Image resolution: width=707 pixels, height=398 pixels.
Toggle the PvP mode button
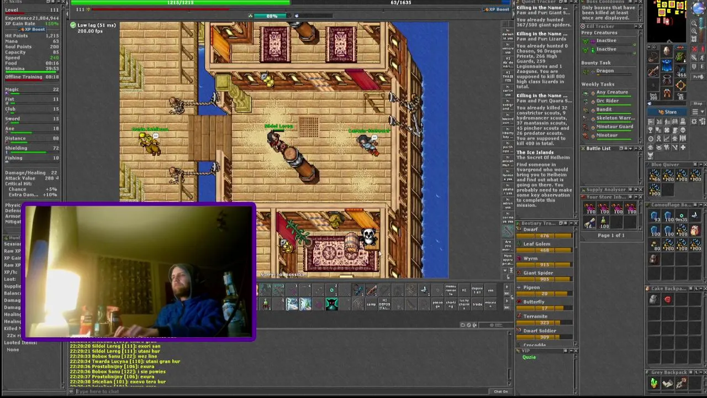699,77
